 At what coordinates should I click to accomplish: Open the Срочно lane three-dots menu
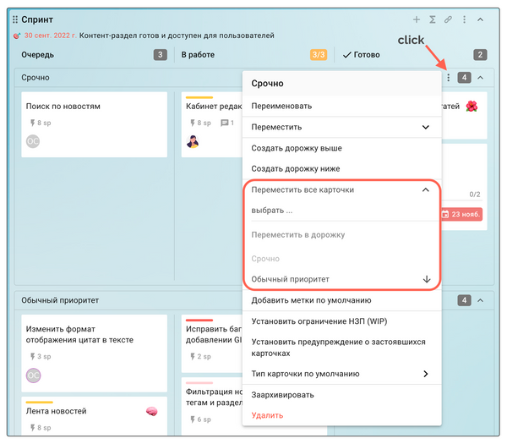449,78
